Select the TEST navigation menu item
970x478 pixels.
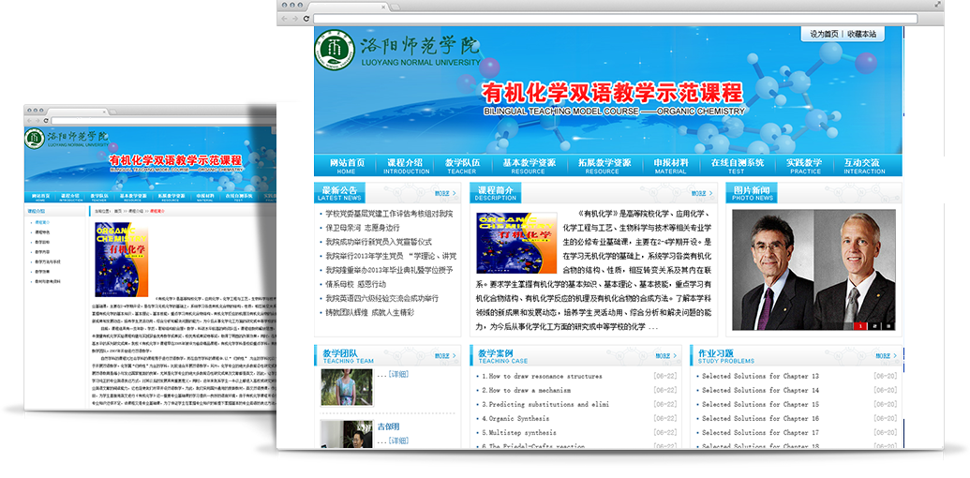click(736, 166)
